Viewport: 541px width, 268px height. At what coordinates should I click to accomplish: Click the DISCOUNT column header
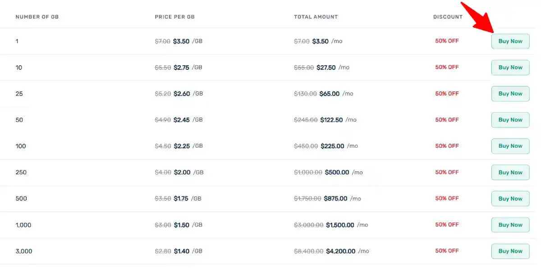448,17
